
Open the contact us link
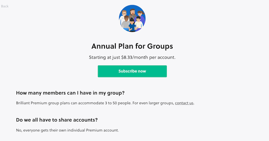[x=184, y=103]
